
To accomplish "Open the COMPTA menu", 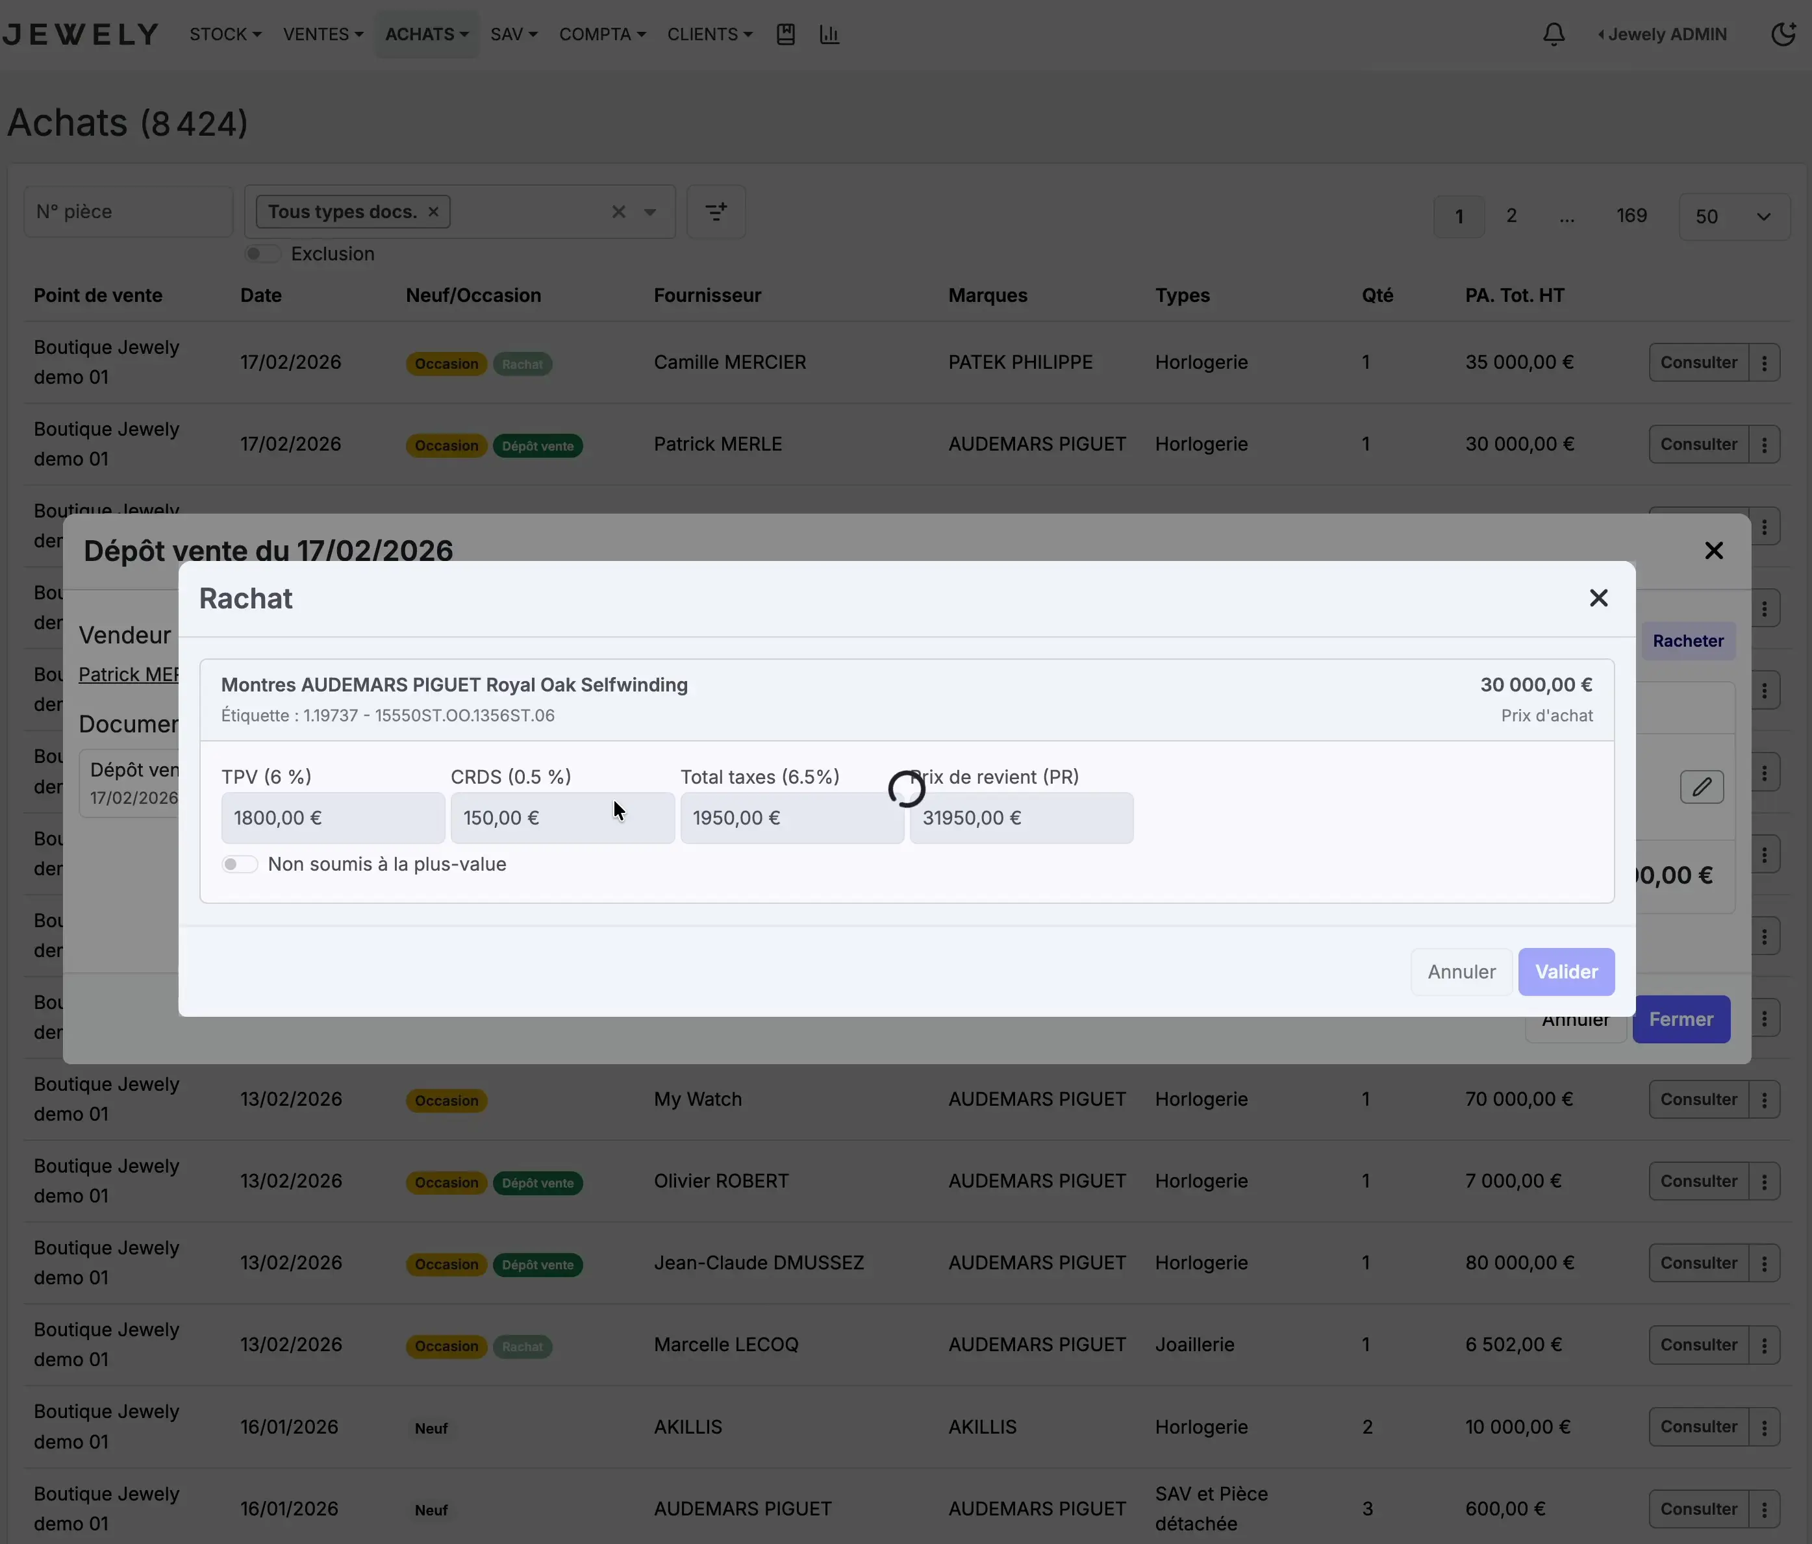I will click(603, 34).
